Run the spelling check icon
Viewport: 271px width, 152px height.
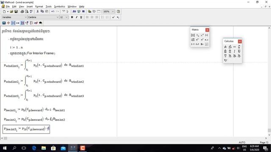click(31, 11)
